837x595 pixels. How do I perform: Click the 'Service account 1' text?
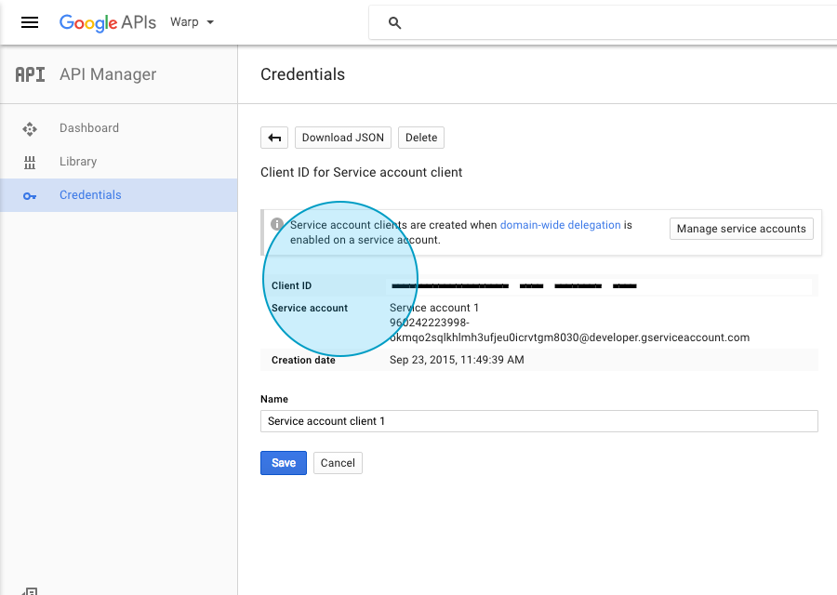pyautogui.click(x=434, y=308)
